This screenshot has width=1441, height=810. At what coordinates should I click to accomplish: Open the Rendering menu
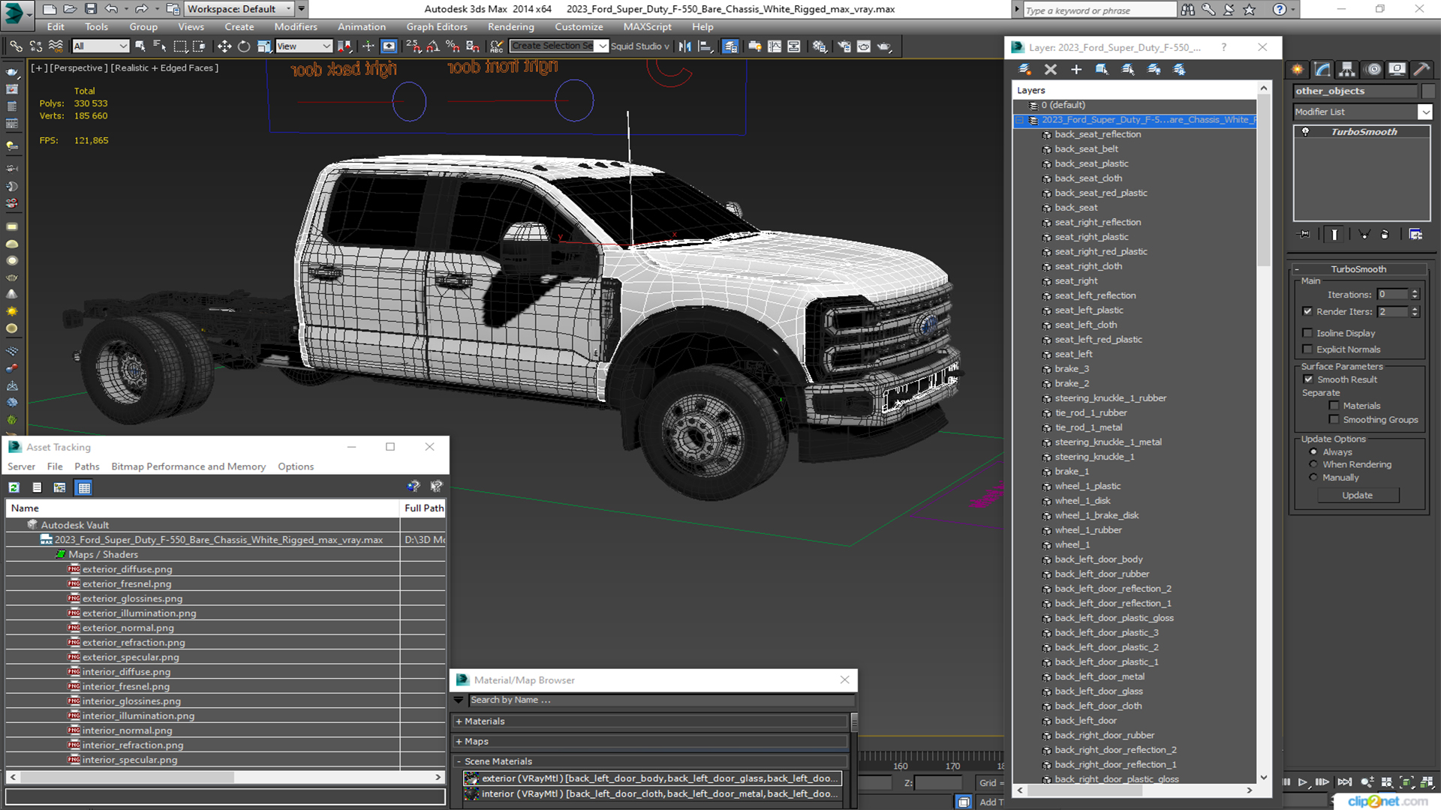pos(510,27)
